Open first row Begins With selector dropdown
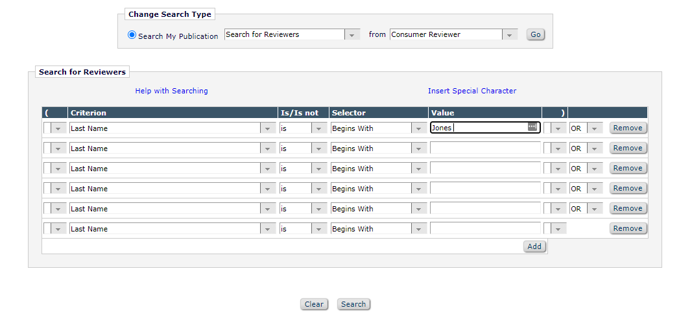Viewport: 692px width, 321px height. pos(379,128)
